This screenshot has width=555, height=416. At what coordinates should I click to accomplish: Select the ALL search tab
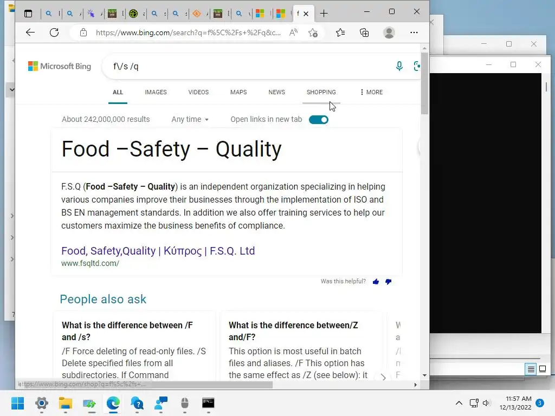point(118,92)
